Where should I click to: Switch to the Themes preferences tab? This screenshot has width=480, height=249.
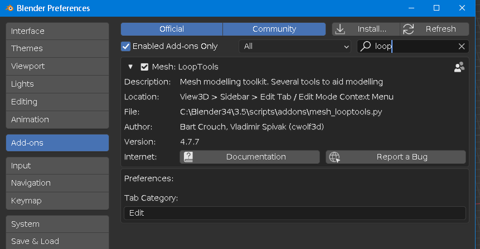57,48
